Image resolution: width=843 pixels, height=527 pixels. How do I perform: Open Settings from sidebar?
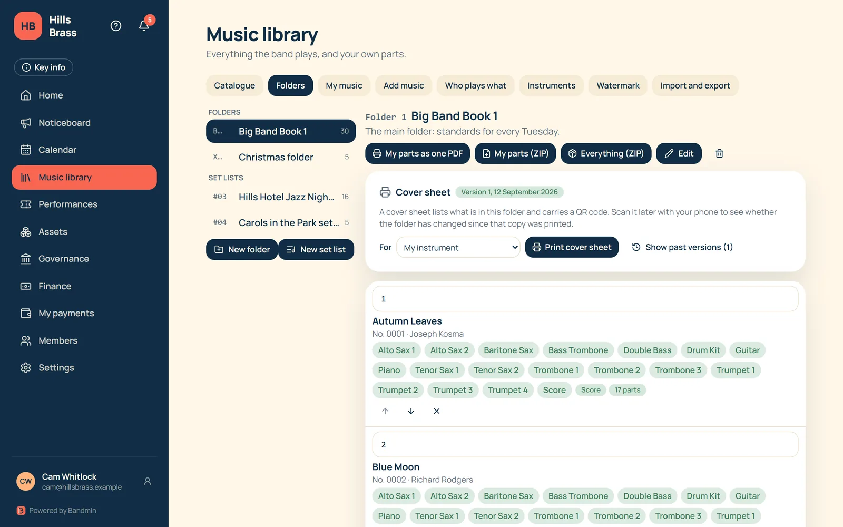(84, 368)
